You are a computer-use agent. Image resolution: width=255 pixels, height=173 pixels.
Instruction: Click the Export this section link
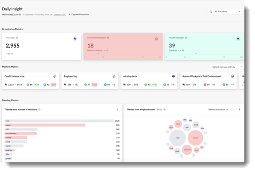[x=78, y=15]
